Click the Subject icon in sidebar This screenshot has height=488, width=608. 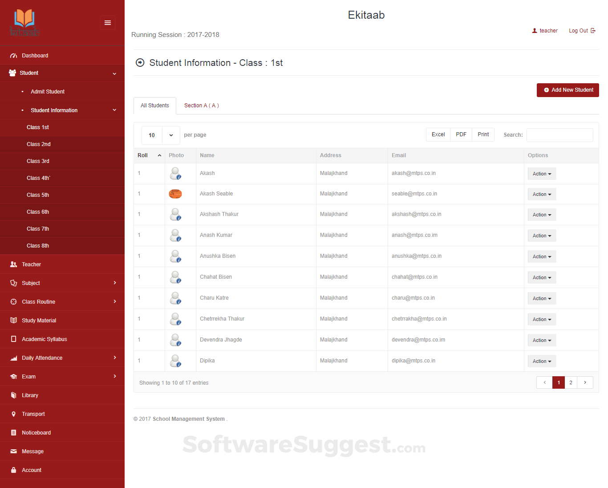[13, 283]
